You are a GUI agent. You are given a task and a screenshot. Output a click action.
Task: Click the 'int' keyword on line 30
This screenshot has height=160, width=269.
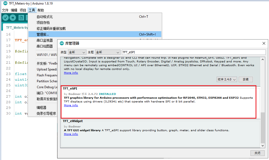click(18, 113)
